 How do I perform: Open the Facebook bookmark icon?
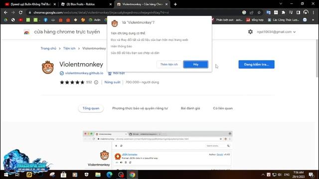pos(45,20)
